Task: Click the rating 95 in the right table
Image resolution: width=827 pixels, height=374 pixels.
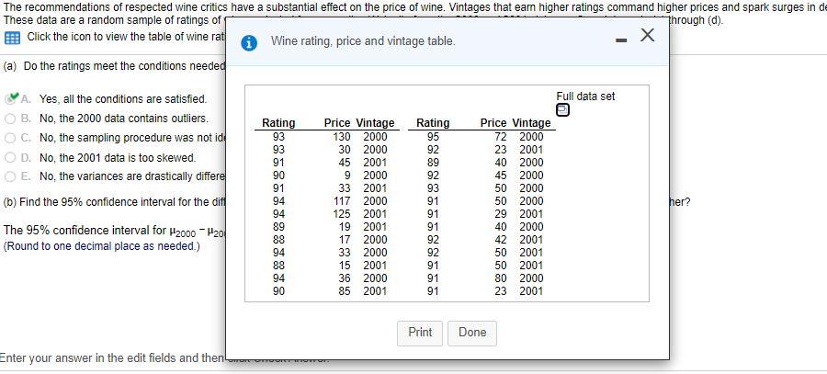Action: tap(433, 137)
